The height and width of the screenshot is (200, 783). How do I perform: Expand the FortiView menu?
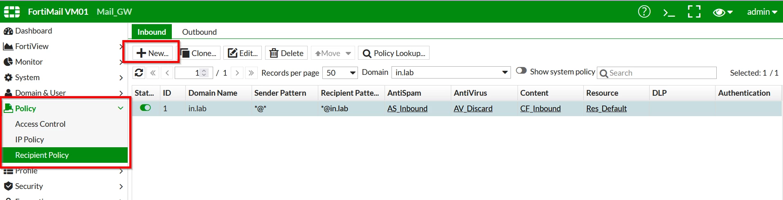63,46
